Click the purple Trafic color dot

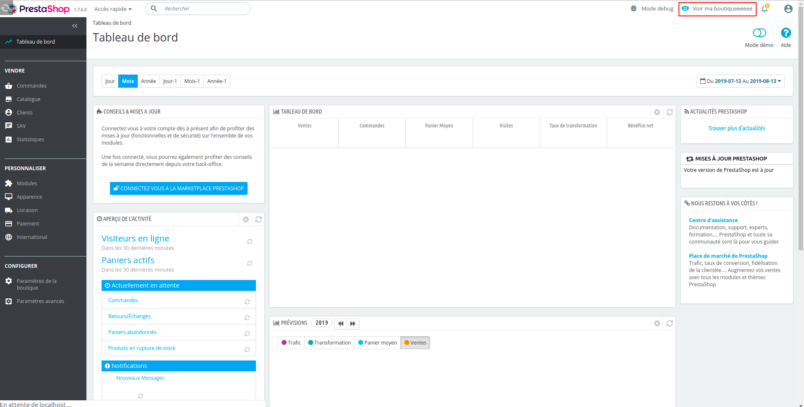point(284,342)
